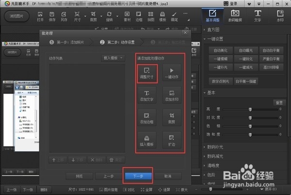Open the 边框 frame tool in toolbar
This screenshot has width=291, height=195.
139,16
